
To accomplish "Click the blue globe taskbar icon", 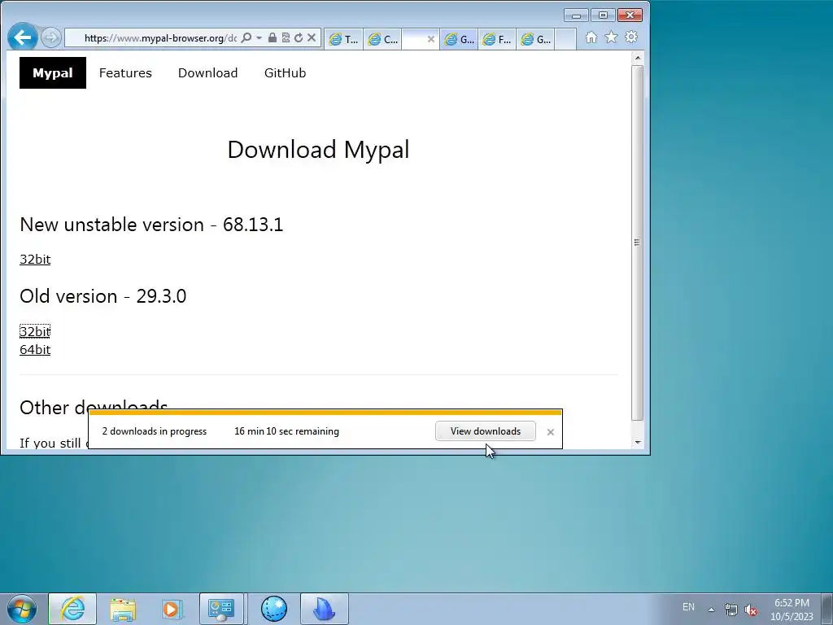I will pos(274,609).
